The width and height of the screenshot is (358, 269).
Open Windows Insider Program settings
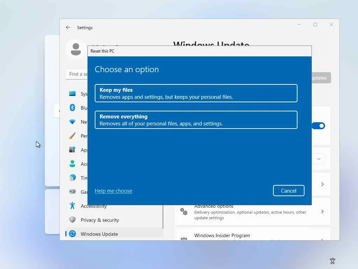click(252, 234)
